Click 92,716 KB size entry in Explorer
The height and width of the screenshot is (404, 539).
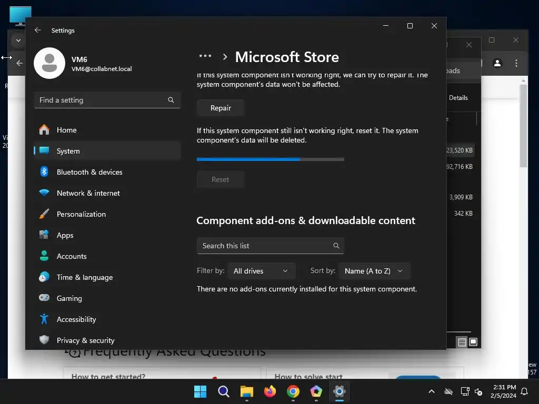[460, 167]
